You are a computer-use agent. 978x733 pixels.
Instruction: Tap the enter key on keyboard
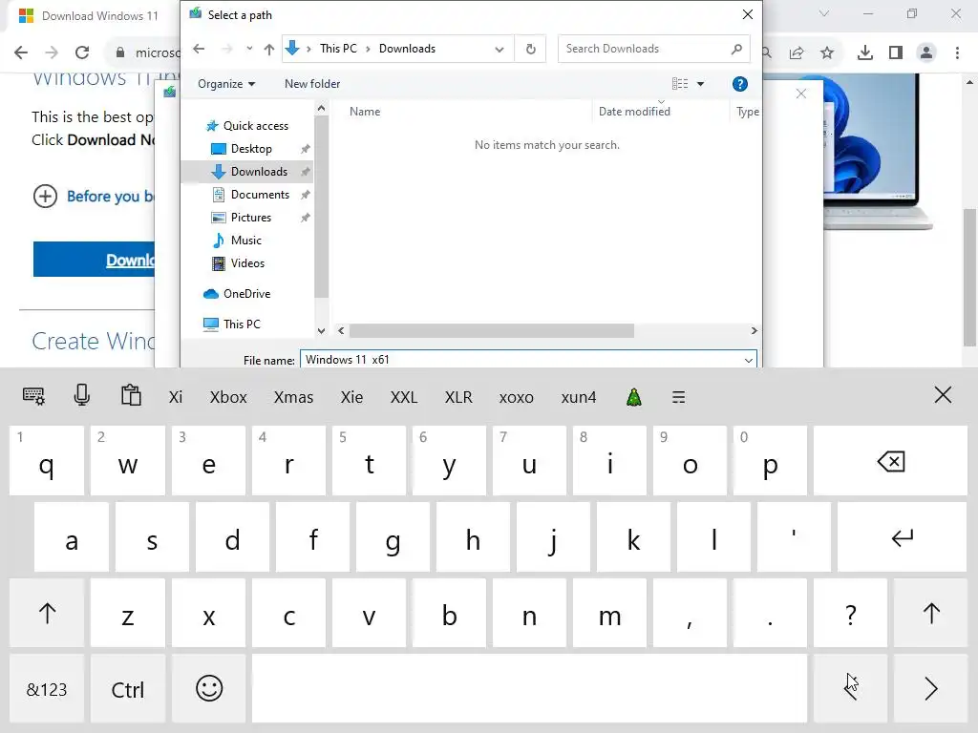pyautogui.click(x=902, y=536)
